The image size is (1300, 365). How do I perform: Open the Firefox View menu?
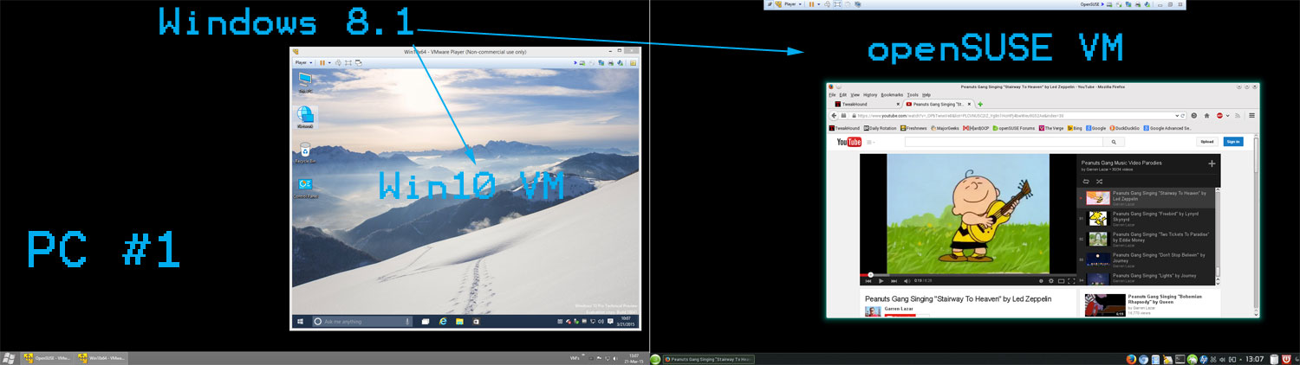pyautogui.click(x=855, y=94)
